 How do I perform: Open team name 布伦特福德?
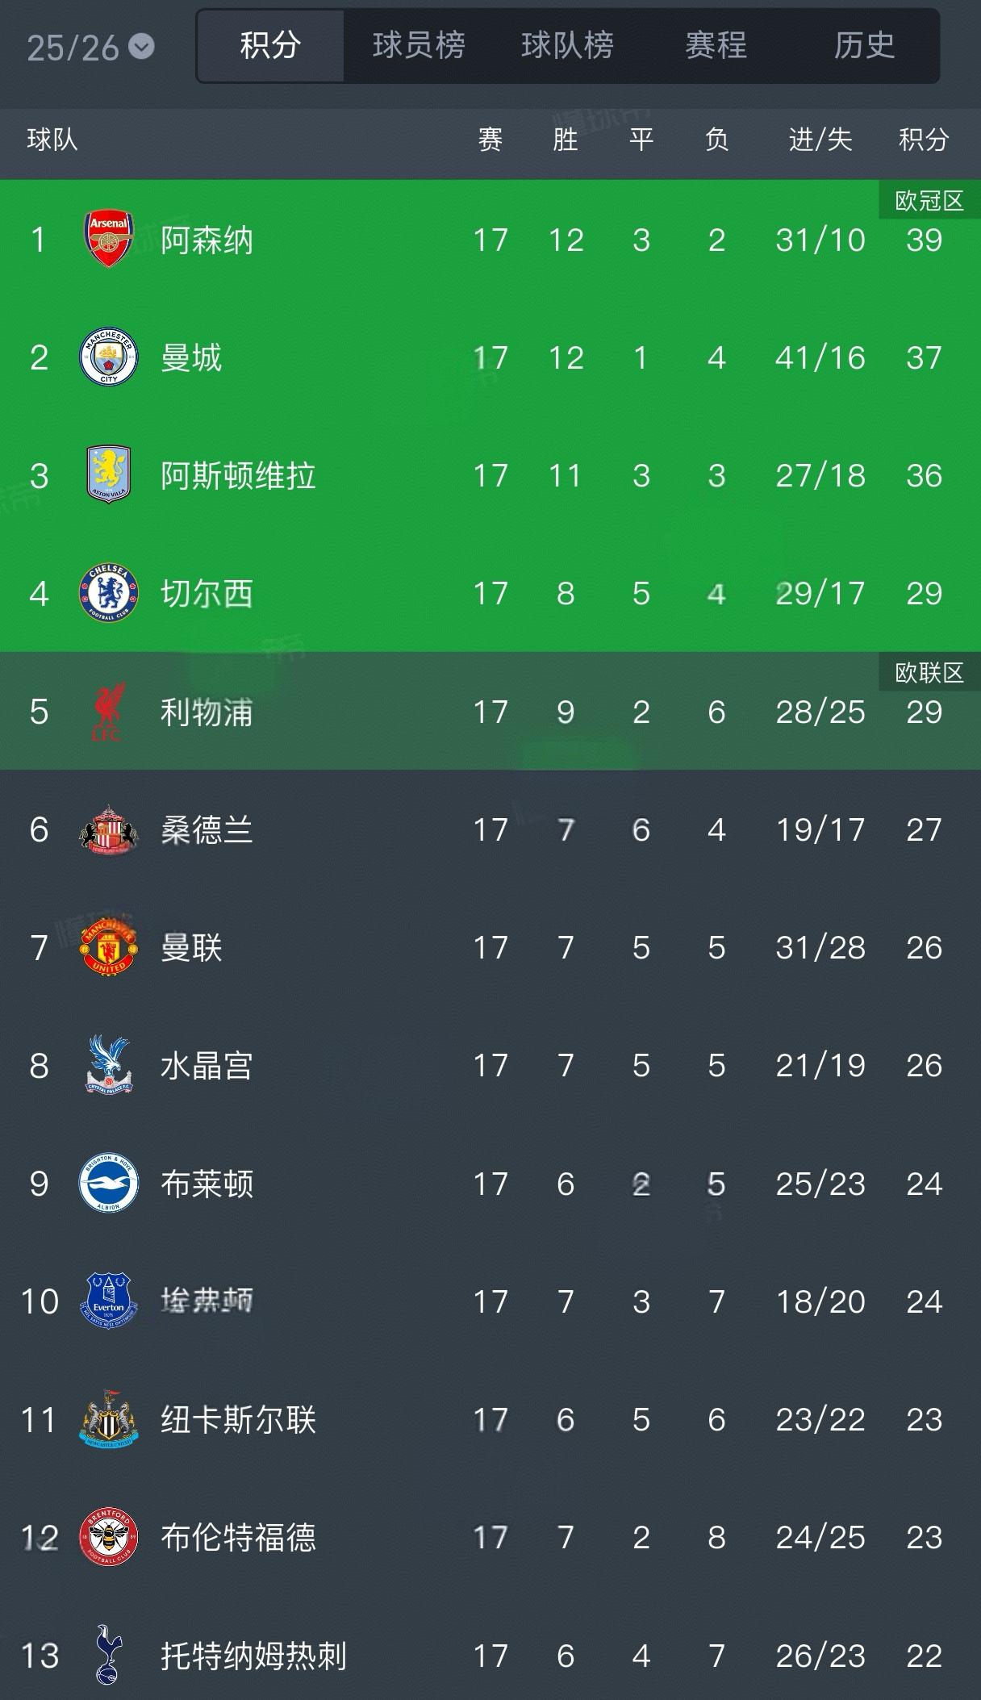[238, 1537]
